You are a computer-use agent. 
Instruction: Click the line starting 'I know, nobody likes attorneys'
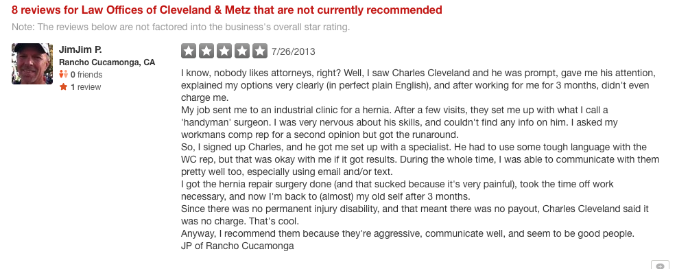418,73
